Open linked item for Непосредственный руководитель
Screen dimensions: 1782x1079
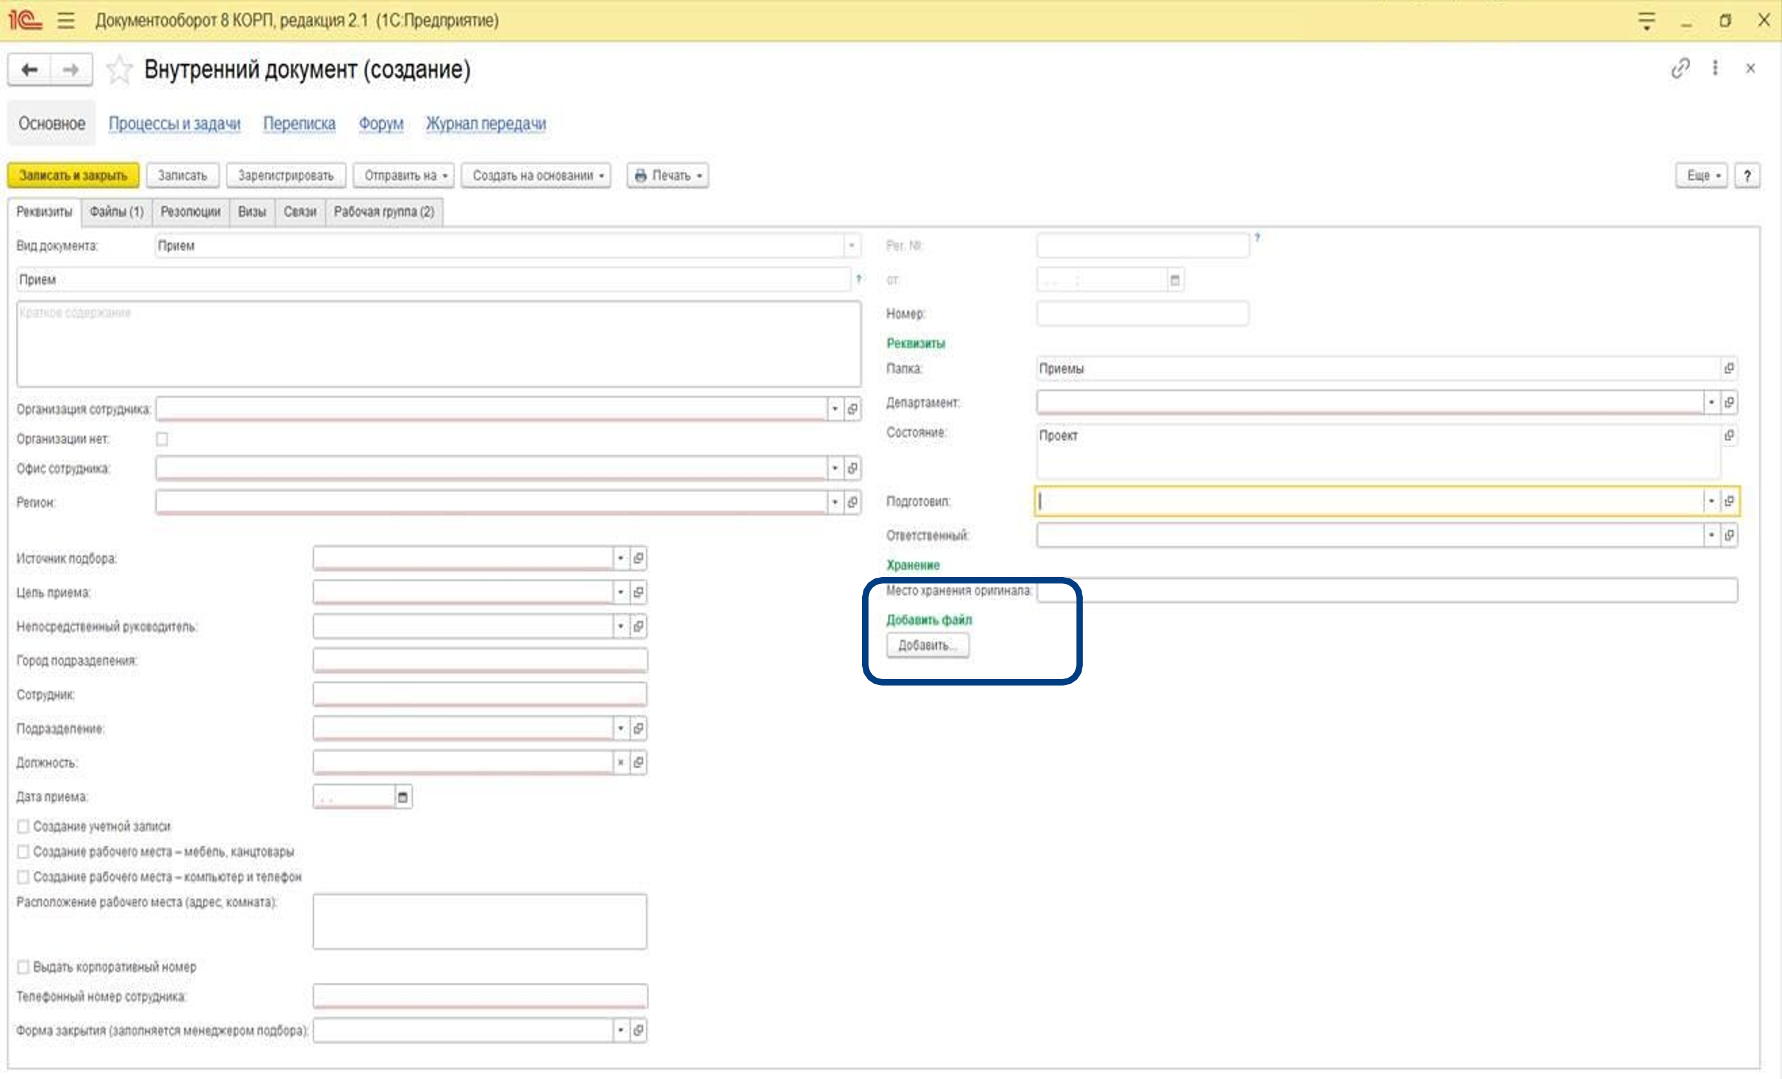point(638,626)
